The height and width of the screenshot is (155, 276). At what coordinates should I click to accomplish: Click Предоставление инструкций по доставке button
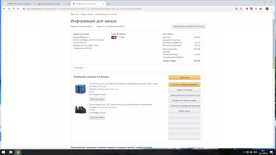(x=184, y=95)
